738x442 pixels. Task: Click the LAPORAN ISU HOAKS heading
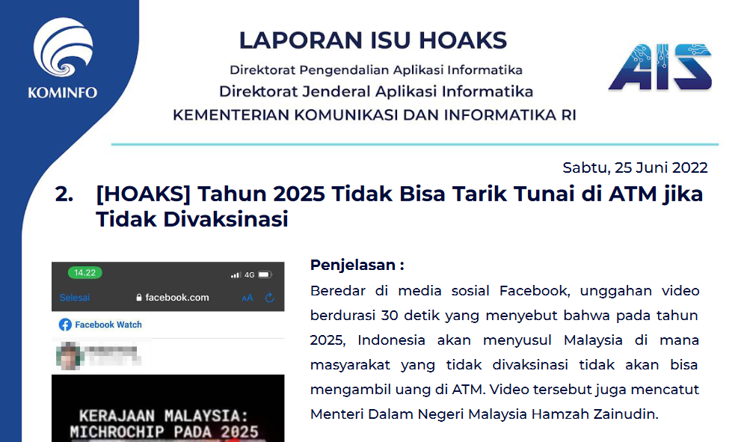point(373,40)
